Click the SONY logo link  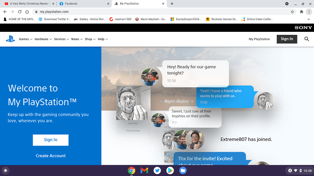(x=303, y=28)
